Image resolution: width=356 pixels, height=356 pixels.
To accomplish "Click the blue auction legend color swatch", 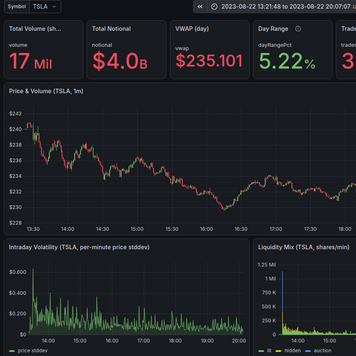I will (x=308, y=351).
